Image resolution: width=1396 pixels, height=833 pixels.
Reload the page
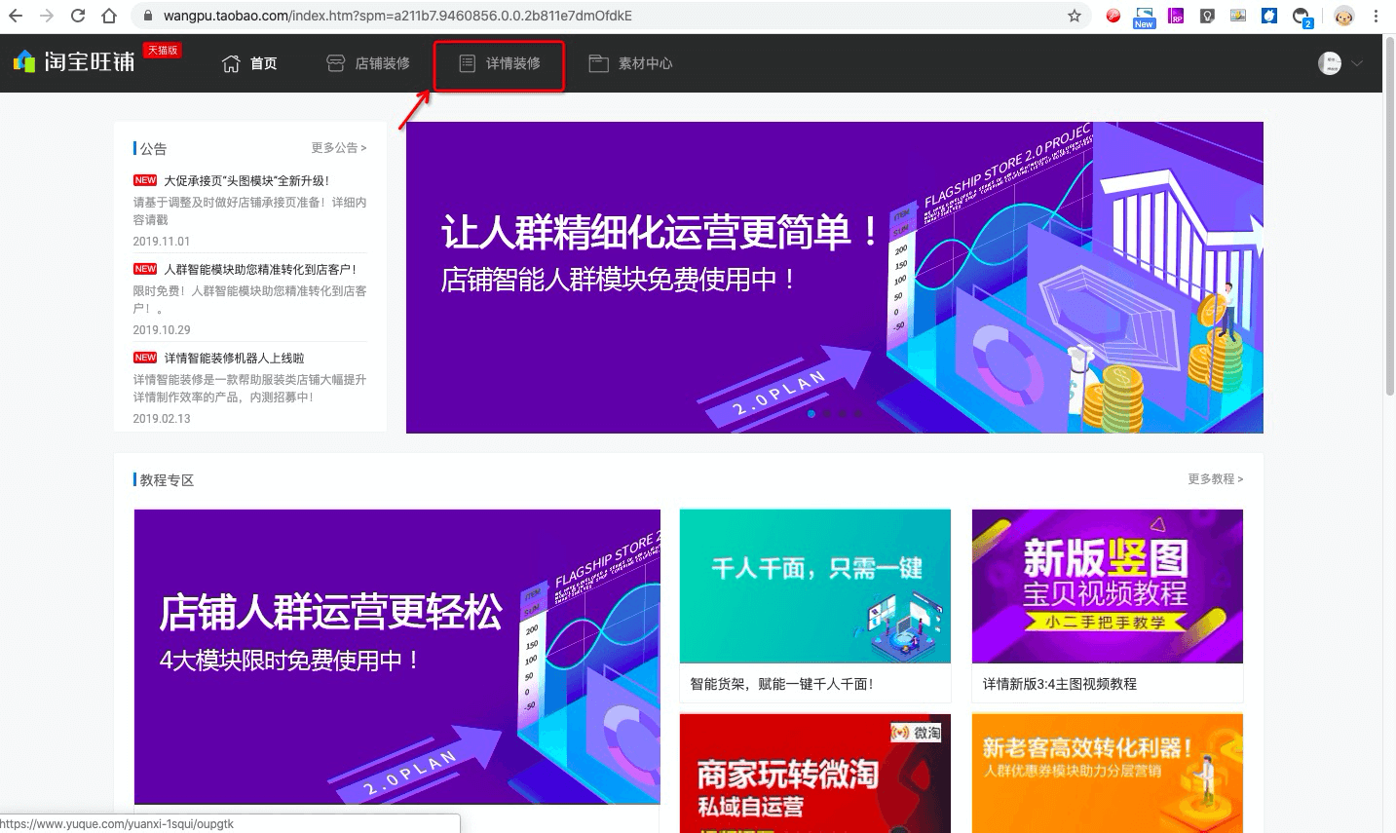[78, 16]
